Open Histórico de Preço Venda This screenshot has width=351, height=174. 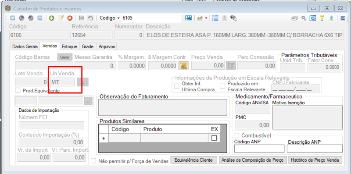pyautogui.click(x=315, y=160)
